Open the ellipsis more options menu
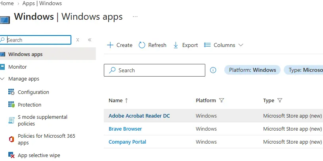Image resolution: width=323 pixels, height=161 pixels. pos(135,17)
